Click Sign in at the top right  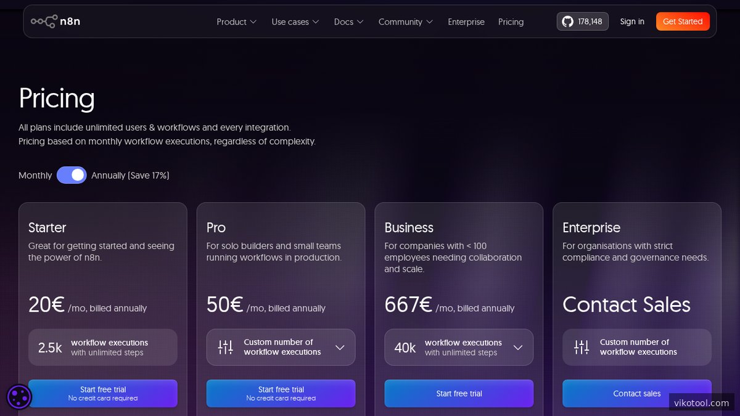(632, 22)
